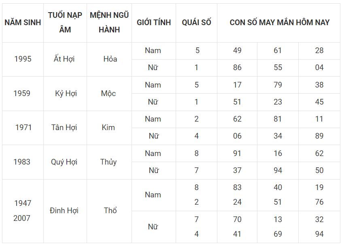Click the Quý Hợi cell
This screenshot has width=342, height=246.
pos(64,162)
